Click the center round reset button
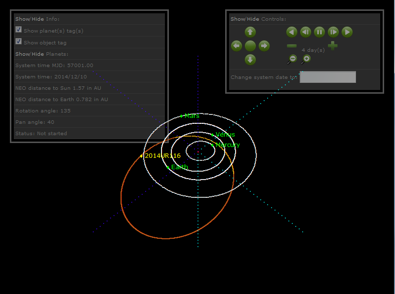This screenshot has width=395, height=294. tap(250, 46)
